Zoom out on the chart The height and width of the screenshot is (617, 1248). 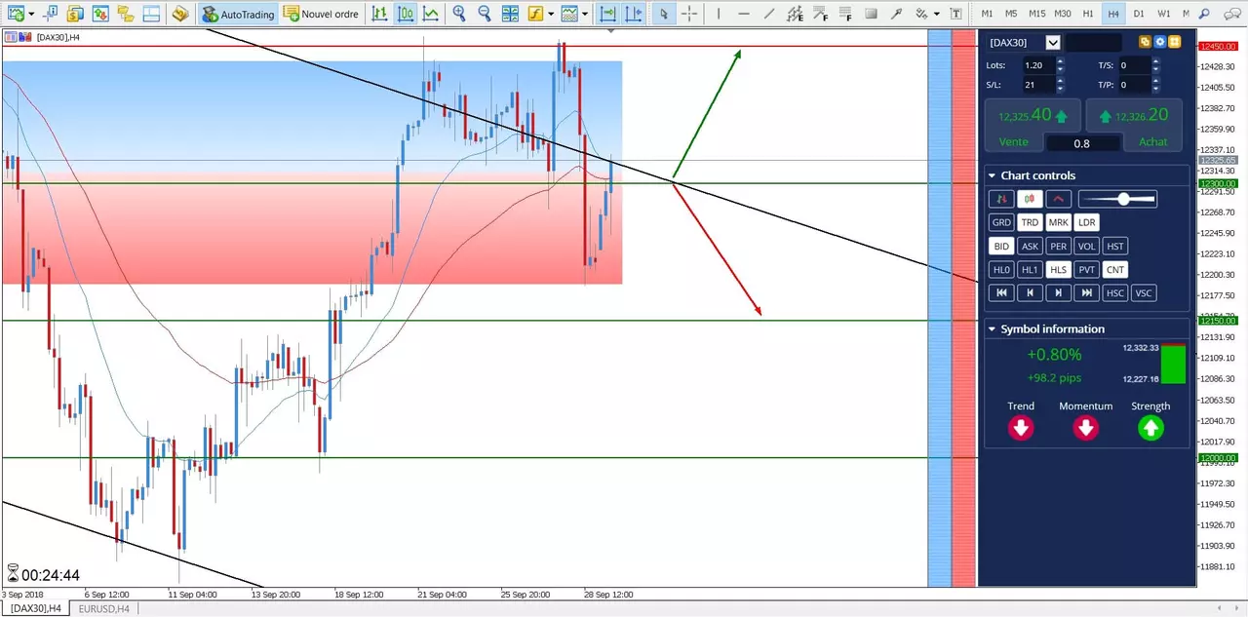click(485, 14)
